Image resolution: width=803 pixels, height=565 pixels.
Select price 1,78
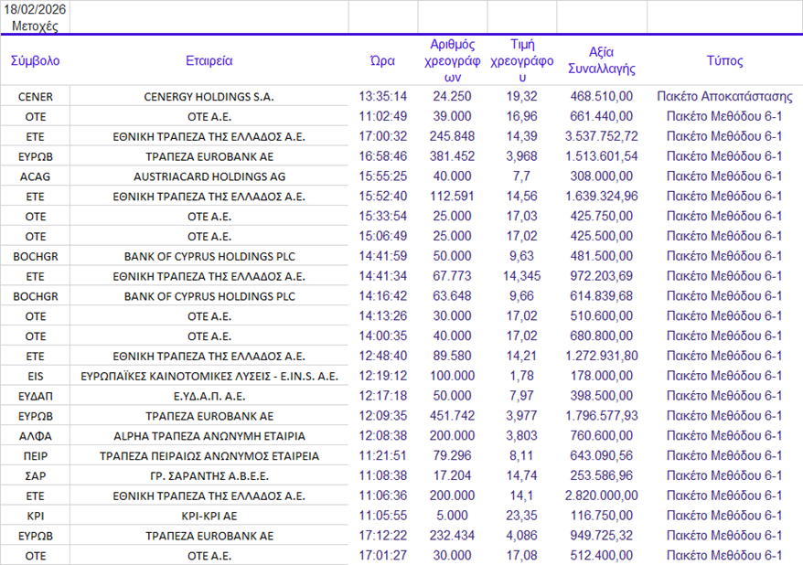(522, 376)
